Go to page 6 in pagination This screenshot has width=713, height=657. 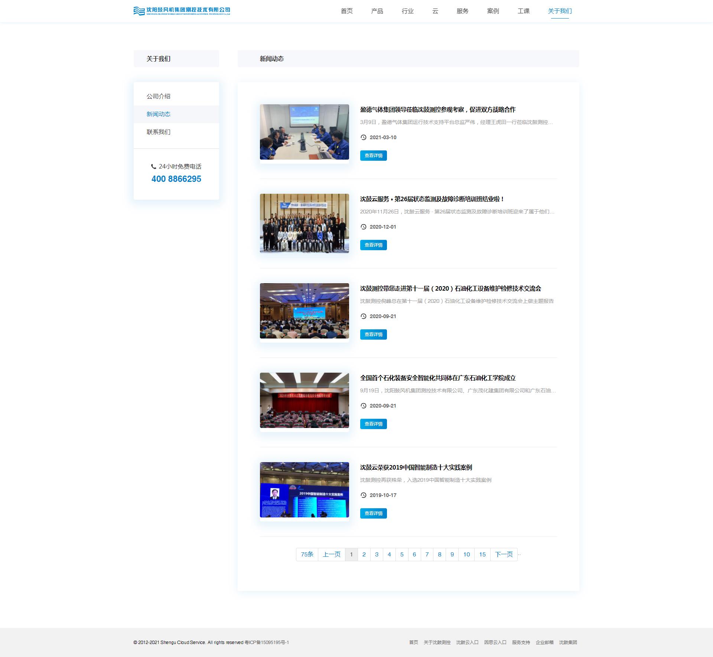pos(414,555)
